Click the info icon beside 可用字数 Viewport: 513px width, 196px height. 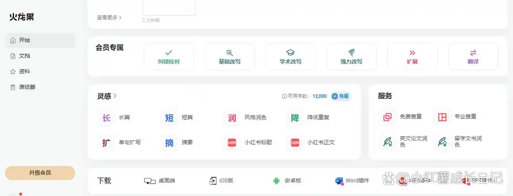pos(284,96)
